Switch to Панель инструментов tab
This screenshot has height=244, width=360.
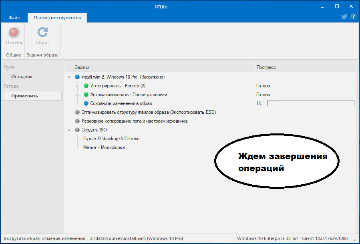(x=57, y=18)
